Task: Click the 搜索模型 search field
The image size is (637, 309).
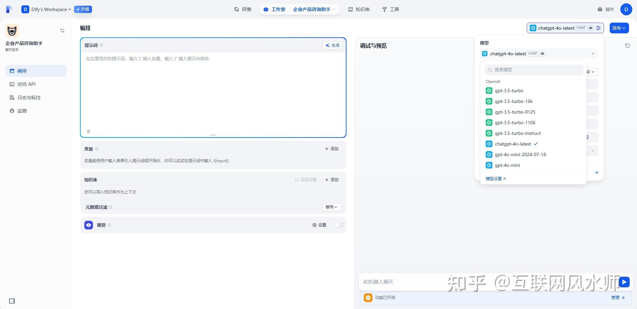Action: 534,70
